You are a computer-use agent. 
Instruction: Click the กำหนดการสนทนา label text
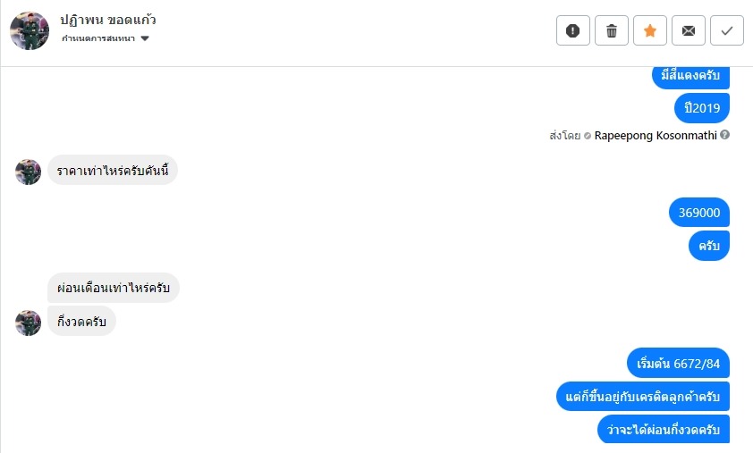point(98,39)
